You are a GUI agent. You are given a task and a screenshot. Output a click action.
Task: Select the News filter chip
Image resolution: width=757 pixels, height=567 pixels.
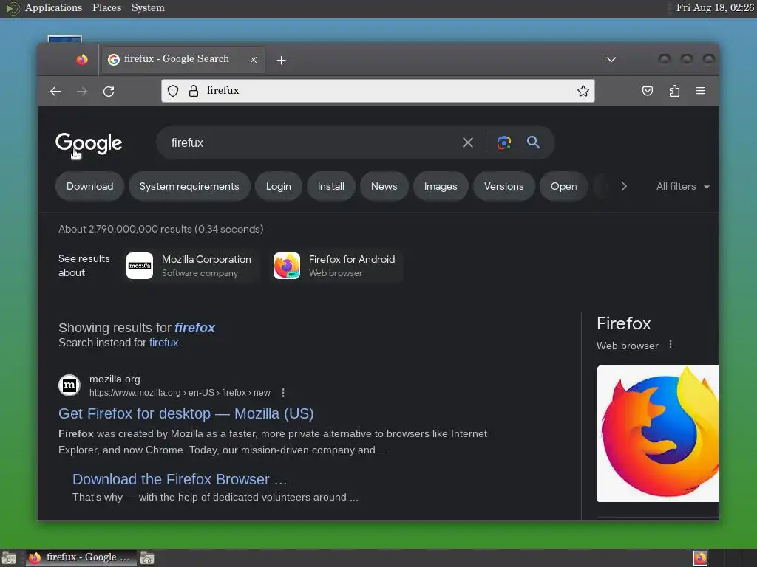384,187
